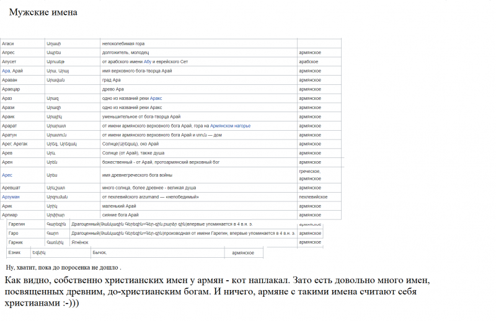
Task: Click the 'Бычок,' meaning cell
Action: 157,253
